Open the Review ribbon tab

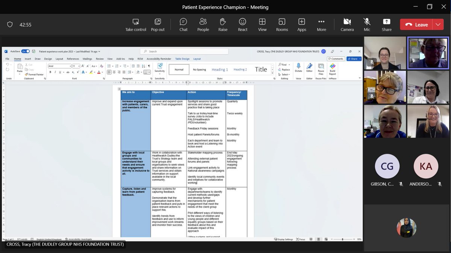pyautogui.click(x=100, y=59)
